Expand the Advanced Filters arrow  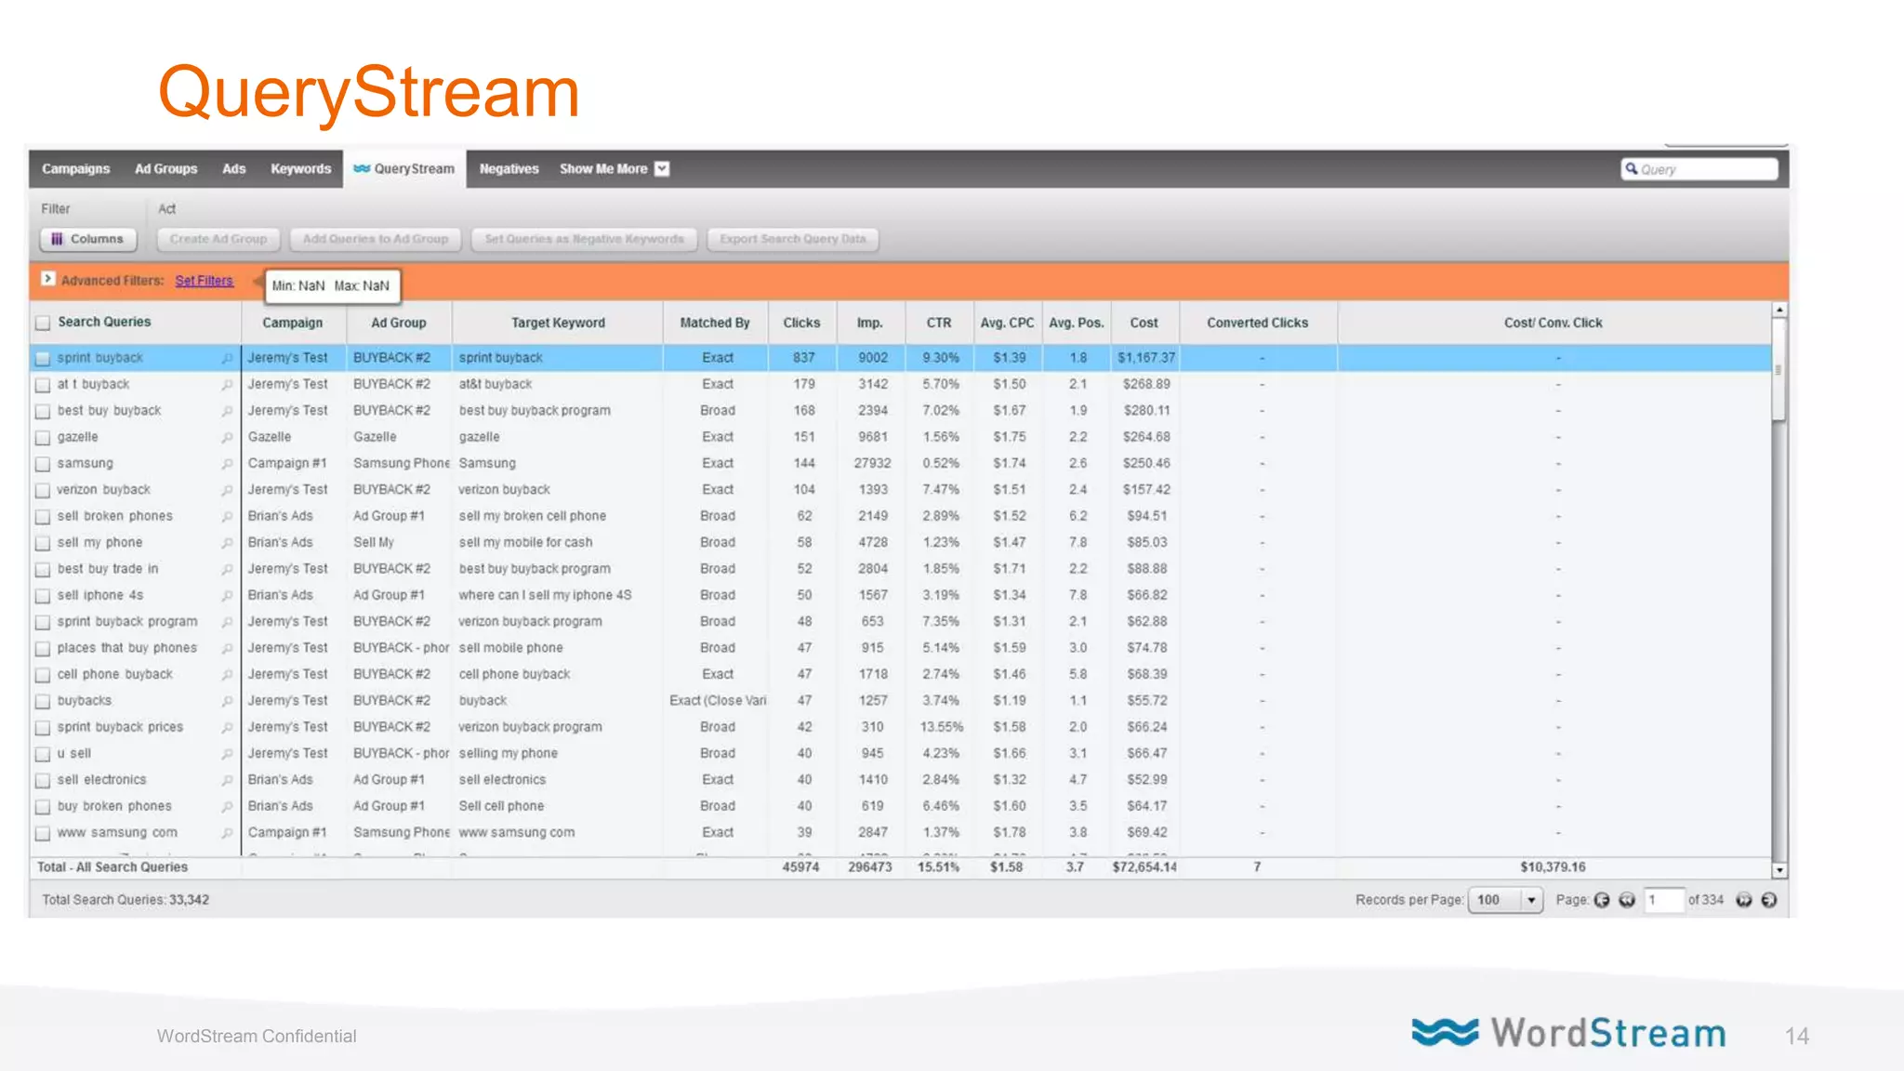coord(47,279)
